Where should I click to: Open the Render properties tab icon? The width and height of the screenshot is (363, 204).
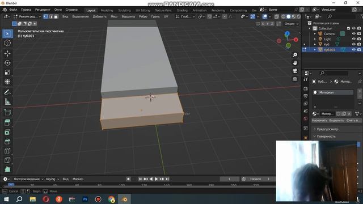pyautogui.click(x=306, y=88)
